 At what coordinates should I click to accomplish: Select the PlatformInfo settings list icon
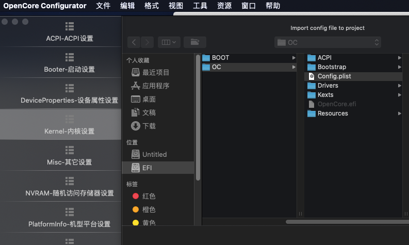[69, 211]
